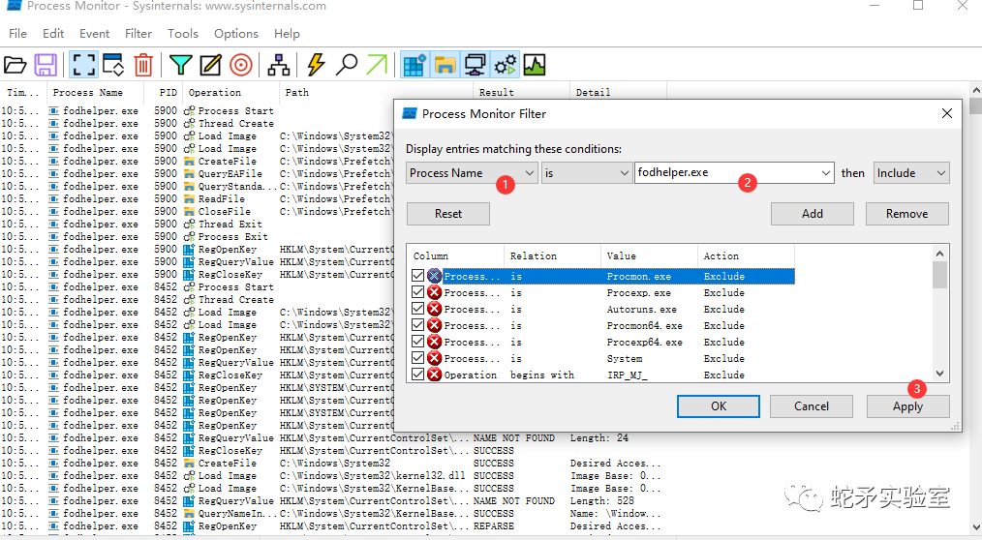Apply the filter settings
The height and width of the screenshot is (540, 982).
(907, 406)
